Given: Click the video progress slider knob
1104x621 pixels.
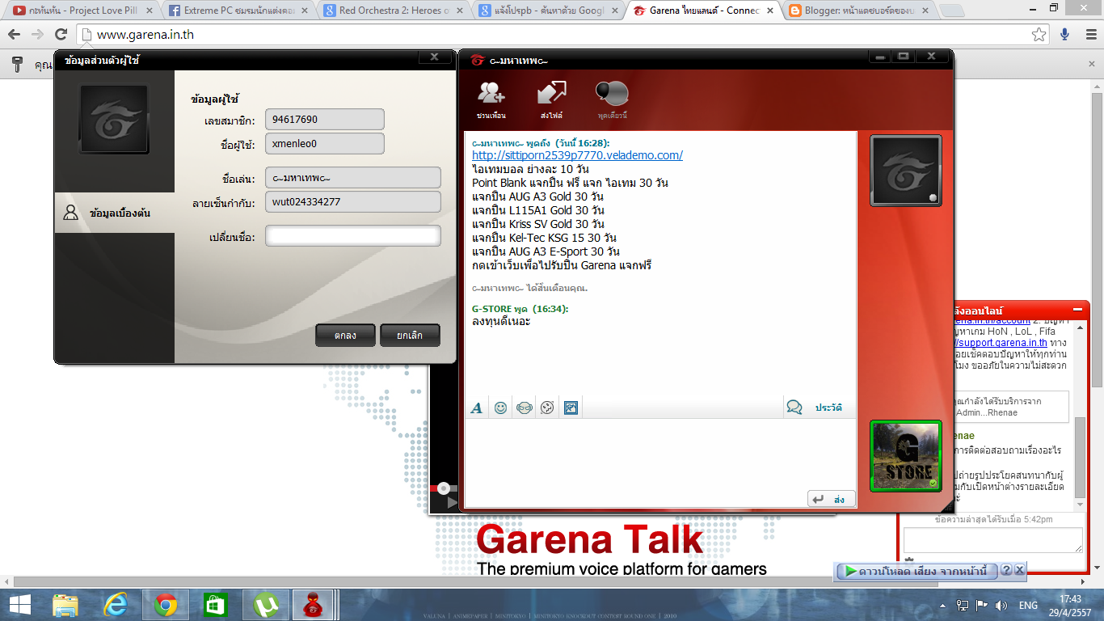Looking at the screenshot, I should [444, 488].
